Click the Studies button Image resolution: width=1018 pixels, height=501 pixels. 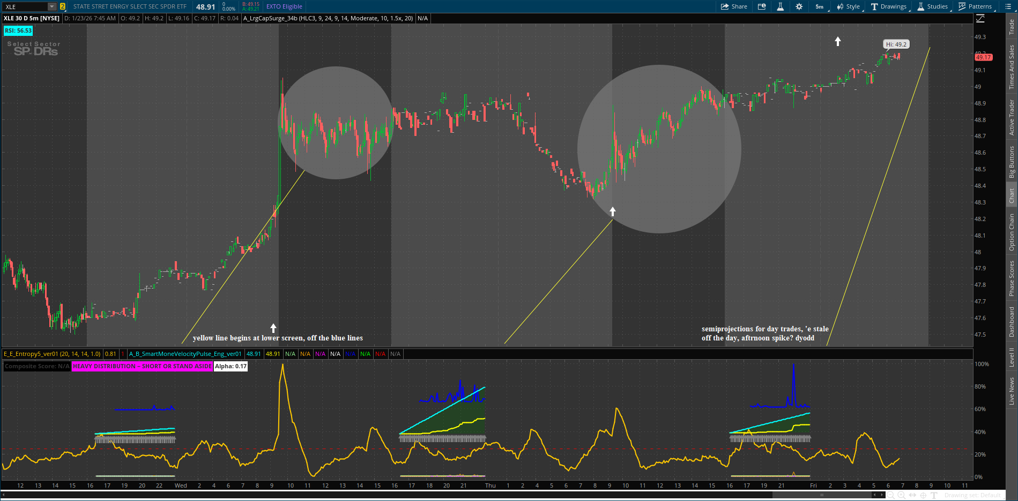pos(933,6)
